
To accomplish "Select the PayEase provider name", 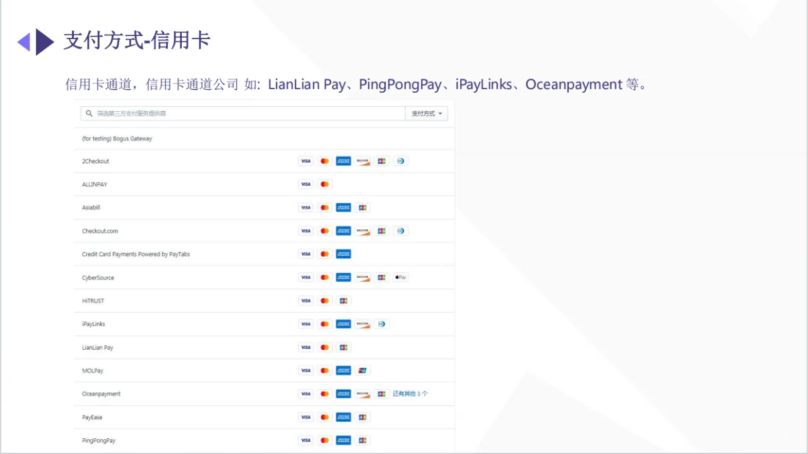I will [x=92, y=417].
